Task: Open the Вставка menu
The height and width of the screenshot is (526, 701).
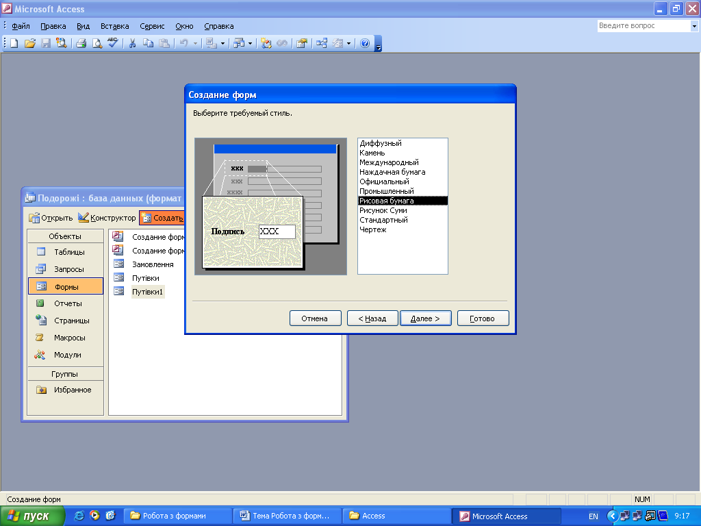Action: click(114, 27)
